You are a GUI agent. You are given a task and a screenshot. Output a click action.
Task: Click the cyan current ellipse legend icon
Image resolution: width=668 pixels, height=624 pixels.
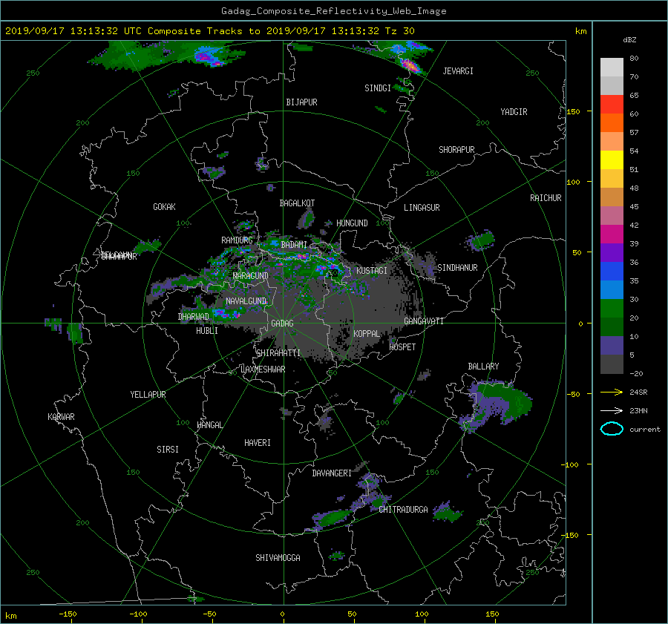coord(612,429)
